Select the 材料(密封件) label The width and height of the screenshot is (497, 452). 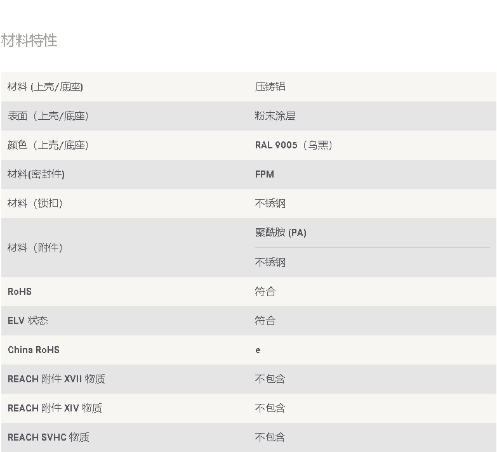point(36,174)
